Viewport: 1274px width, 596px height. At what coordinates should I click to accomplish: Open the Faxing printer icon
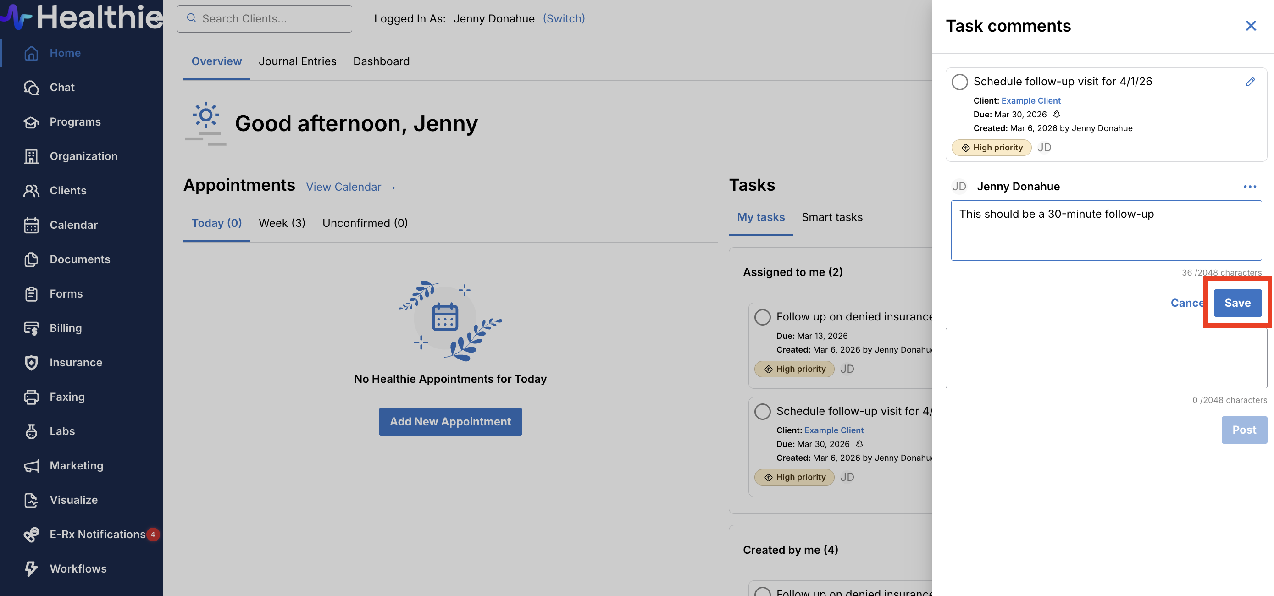tap(31, 397)
